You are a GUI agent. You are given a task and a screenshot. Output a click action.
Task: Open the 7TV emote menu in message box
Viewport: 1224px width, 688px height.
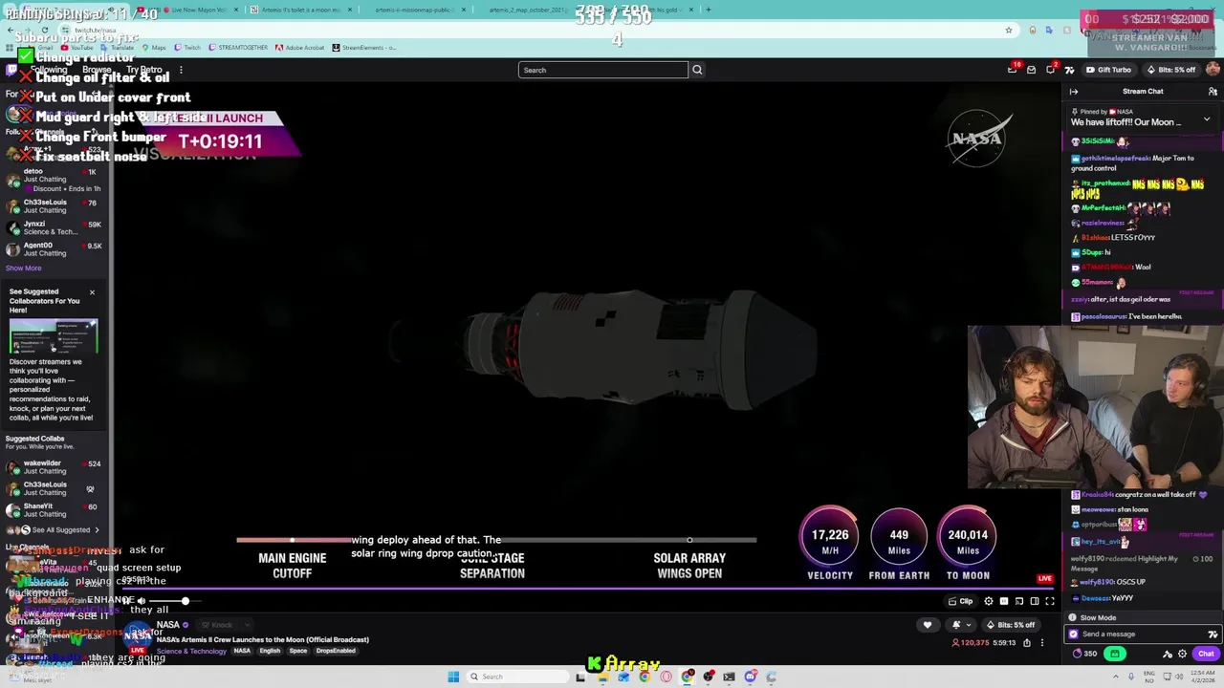point(1213,634)
